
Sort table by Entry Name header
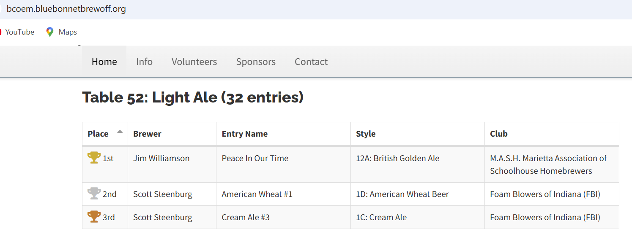click(244, 134)
